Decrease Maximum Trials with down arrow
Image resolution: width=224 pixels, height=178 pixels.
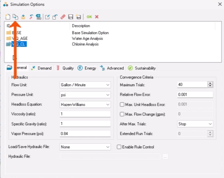click(210, 86)
